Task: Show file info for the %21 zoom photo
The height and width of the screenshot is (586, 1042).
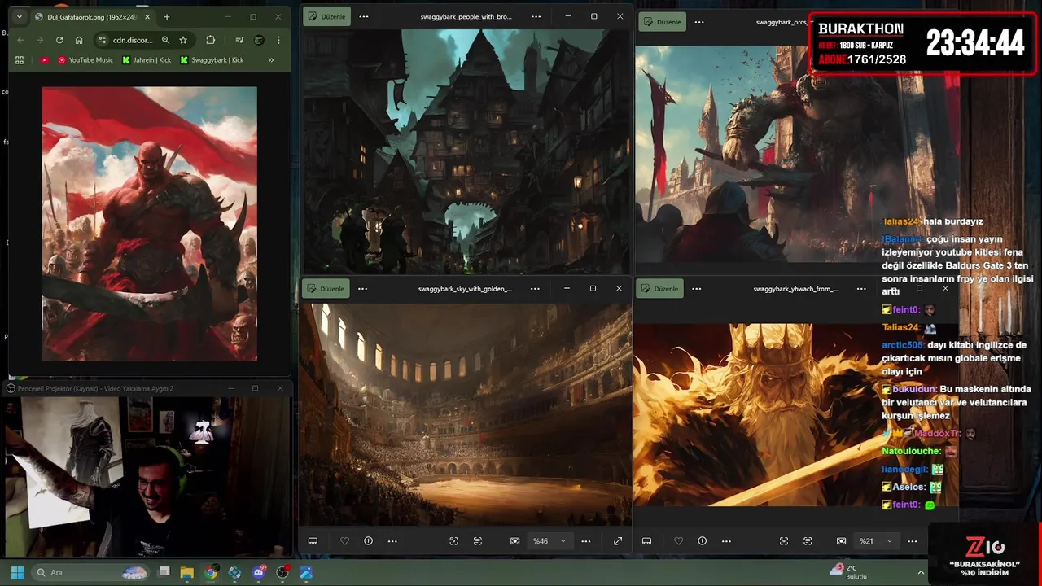Action: pos(702,541)
